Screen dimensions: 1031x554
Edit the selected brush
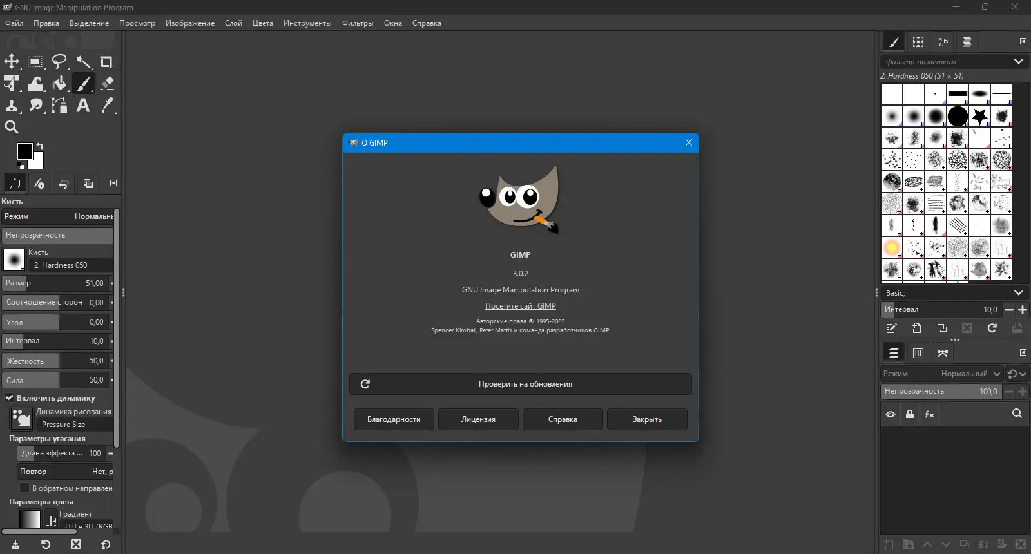pos(892,329)
